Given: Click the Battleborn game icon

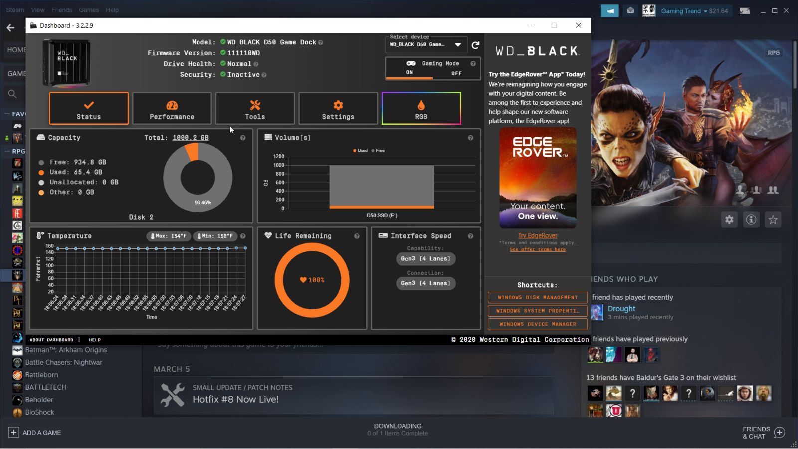Looking at the screenshot, I should coord(17,375).
